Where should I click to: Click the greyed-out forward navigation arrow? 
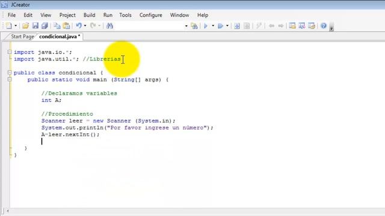(281, 25)
